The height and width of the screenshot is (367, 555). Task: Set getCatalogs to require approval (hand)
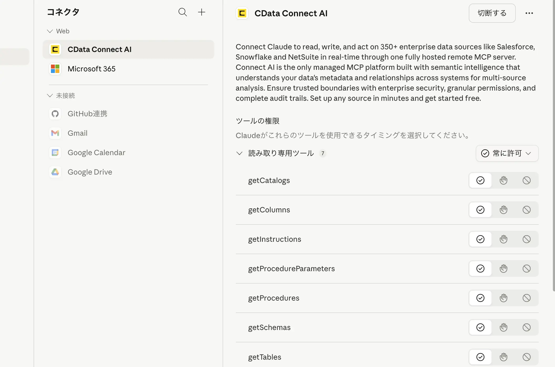coord(504,180)
